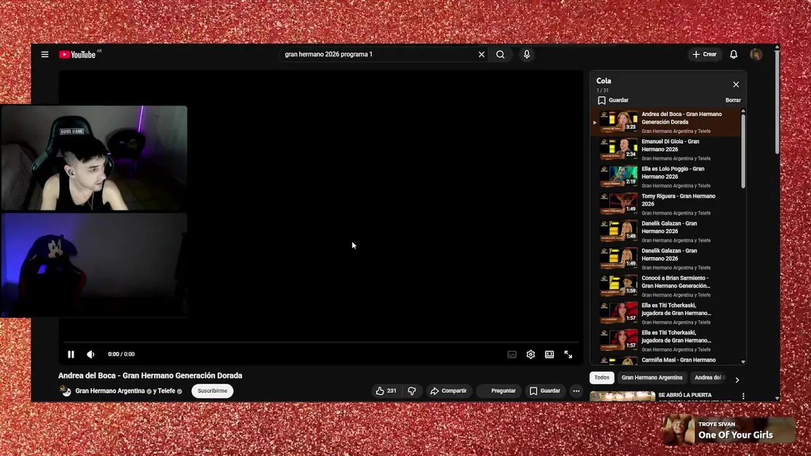
Task: Open options for SE ABRIÓ LA PUERTA video
Action: pos(743,396)
